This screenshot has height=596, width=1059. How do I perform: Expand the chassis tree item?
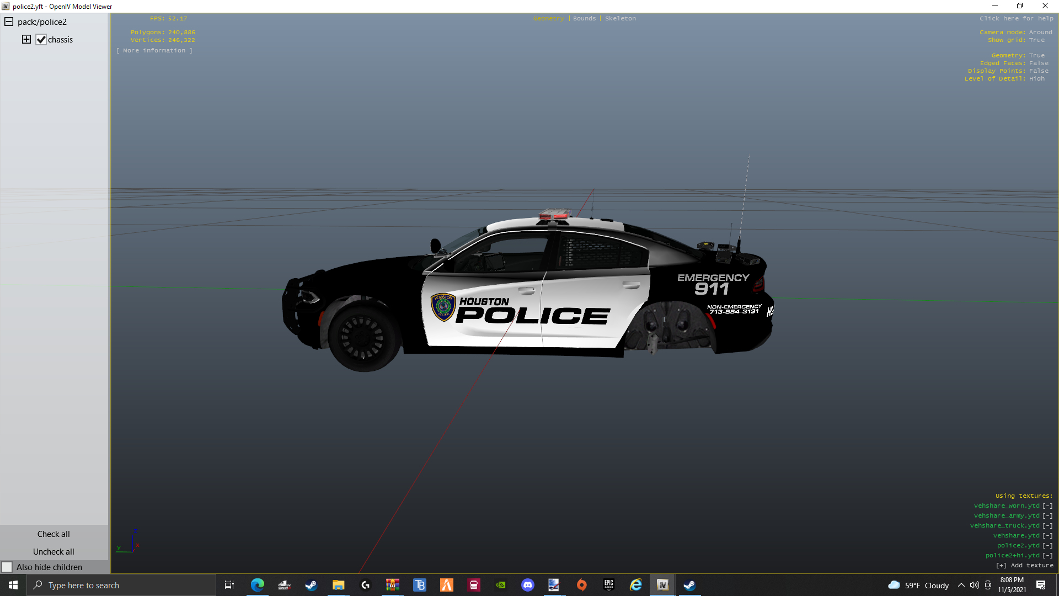tap(26, 39)
